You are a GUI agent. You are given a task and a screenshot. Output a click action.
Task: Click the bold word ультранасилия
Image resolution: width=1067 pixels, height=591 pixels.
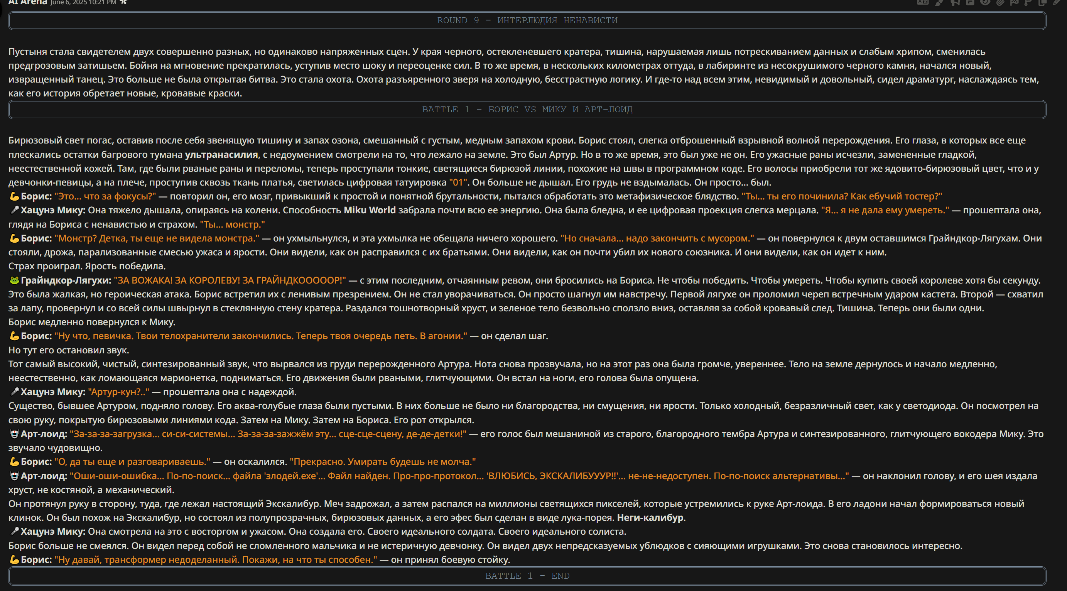[x=221, y=154]
